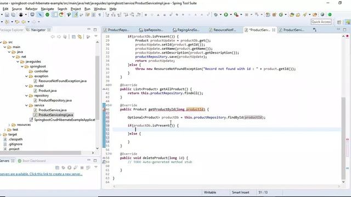Image resolution: width=351 pixels, height=197 pixels.
Task: Open the Navigator view menu triangle
Action: 96,37
